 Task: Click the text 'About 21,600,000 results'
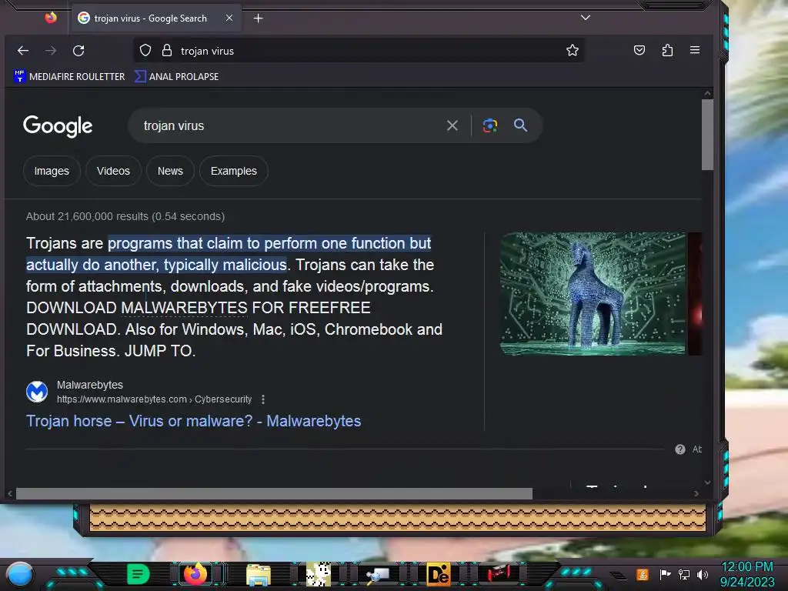tap(87, 216)
